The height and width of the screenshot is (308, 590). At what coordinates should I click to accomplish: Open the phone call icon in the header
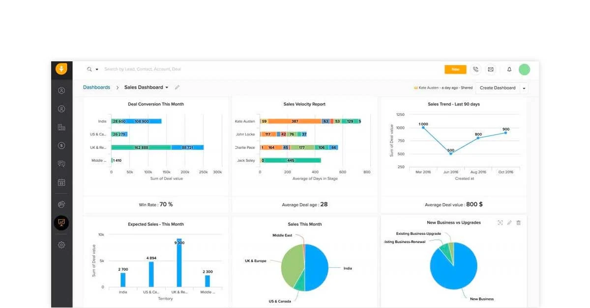pyautogui.click(x=476, y=69)
